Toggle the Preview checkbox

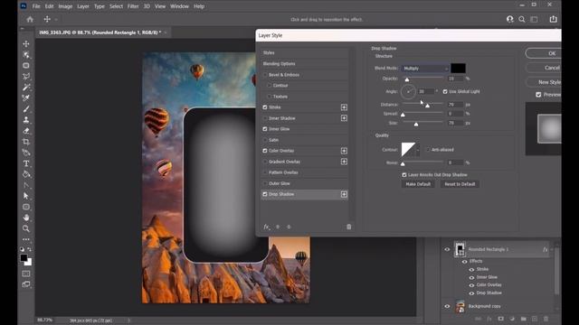538,95
